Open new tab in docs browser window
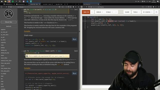 coord(67,4)
